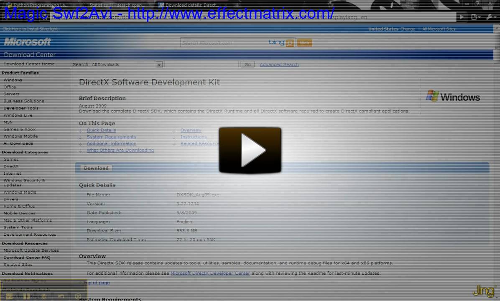Click the Bing search magnifier button
This screenshot has width=500, height=301.
tap(290, 43)
